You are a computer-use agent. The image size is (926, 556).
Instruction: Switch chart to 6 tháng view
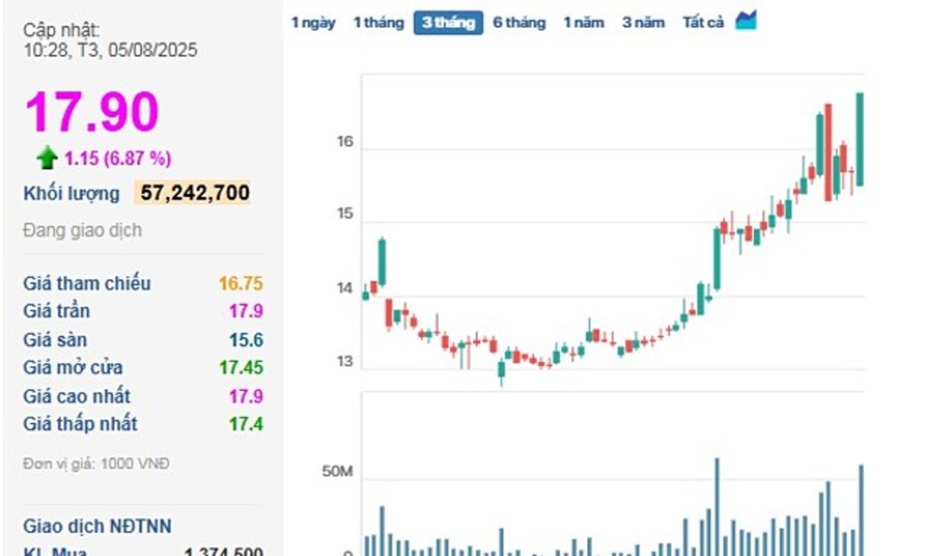[x=519, y=23]
